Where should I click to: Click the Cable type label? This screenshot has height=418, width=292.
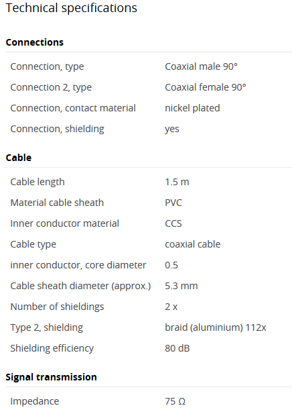coord(33,244)
